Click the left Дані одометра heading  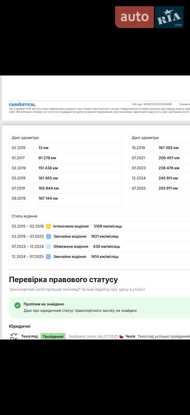(x=25, y=137)
